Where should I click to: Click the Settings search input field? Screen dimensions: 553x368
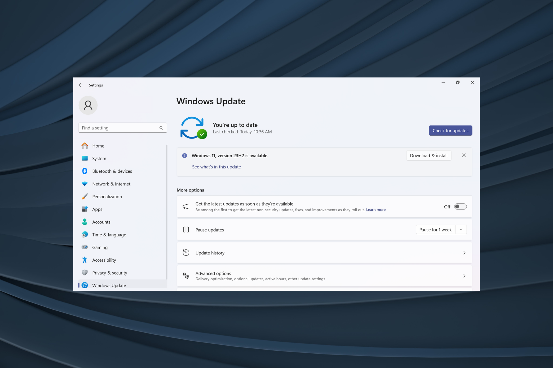(121, 128)
